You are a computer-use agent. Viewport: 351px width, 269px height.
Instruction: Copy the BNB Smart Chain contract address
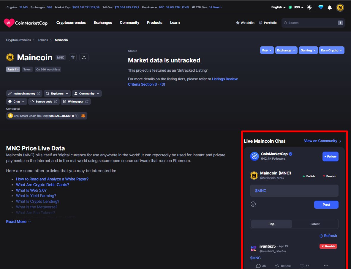click(x=77, y=116)
